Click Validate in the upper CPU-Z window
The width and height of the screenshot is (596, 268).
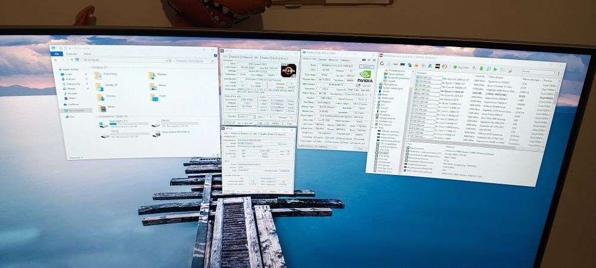(275, 123)
